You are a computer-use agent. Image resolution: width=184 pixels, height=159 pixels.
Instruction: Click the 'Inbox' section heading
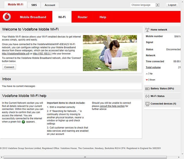[7, 79]
